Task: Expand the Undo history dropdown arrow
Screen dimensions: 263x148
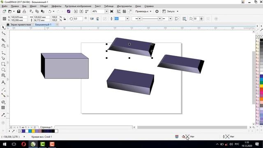Action: tap(53, 12)
